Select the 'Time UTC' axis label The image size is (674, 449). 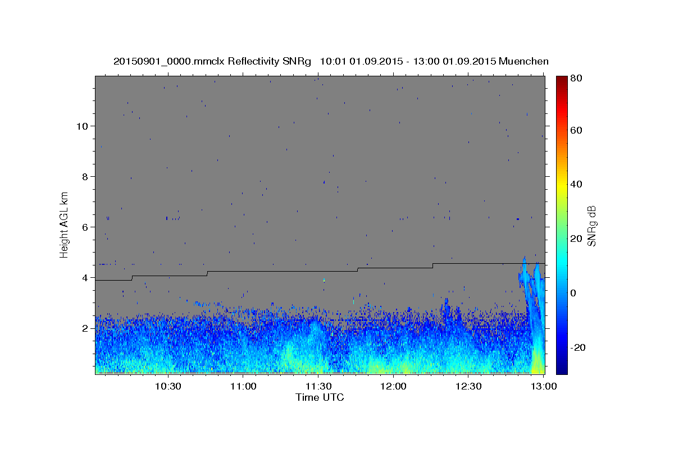click(x=320, y=397)
